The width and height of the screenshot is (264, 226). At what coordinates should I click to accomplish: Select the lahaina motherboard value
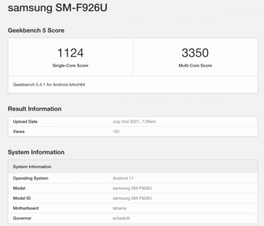point(119,208)
